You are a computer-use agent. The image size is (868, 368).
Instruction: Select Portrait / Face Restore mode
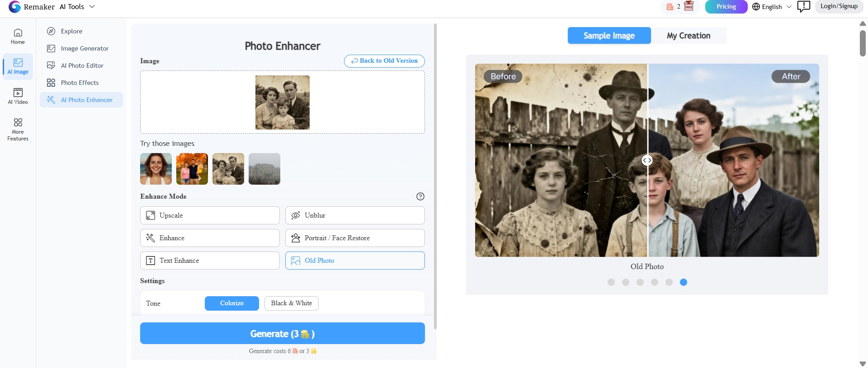coord(355,238)
